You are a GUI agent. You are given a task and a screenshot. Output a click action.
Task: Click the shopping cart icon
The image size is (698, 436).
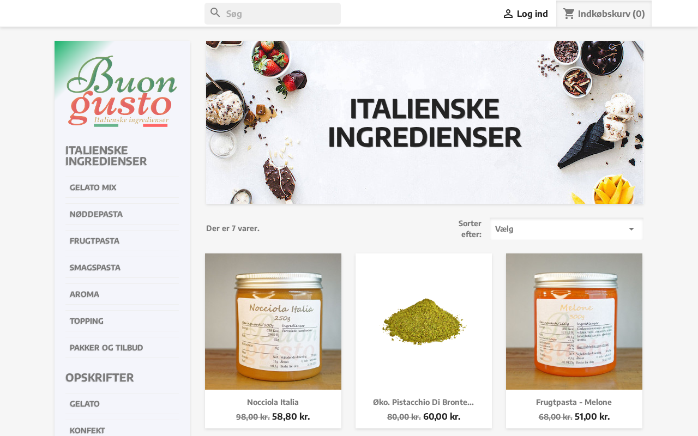pos(569,14)
